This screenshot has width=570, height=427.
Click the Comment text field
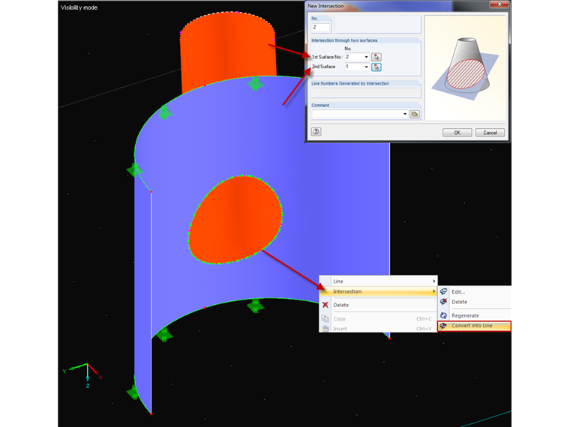pyautogui.click(x=357, y=114)
